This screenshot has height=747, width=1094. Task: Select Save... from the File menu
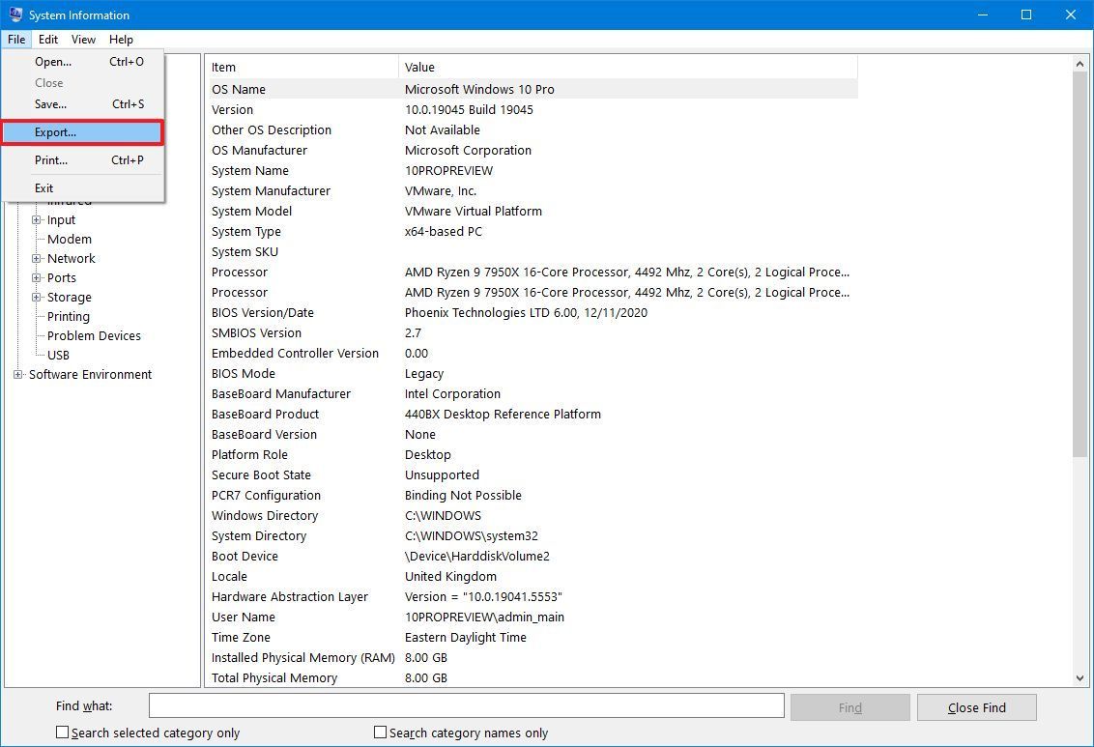52,103
